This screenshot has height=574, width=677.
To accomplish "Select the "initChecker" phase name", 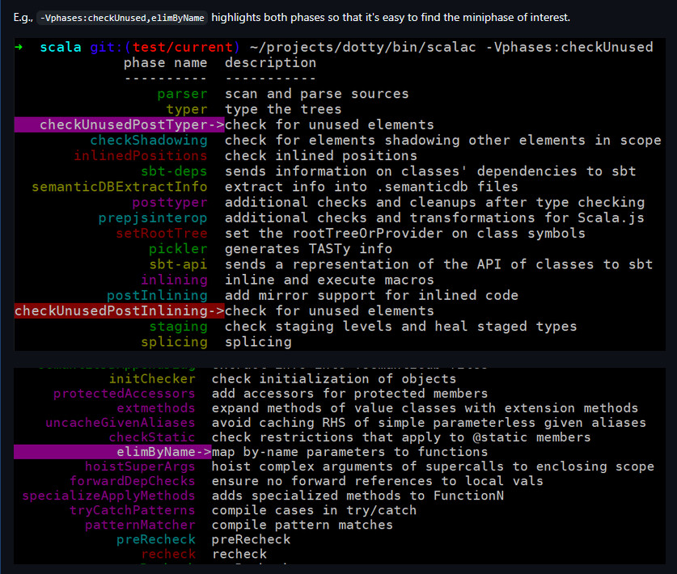I will click(152, 379).
